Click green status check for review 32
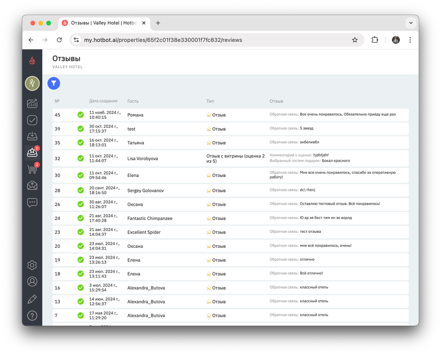 point(81,158)
